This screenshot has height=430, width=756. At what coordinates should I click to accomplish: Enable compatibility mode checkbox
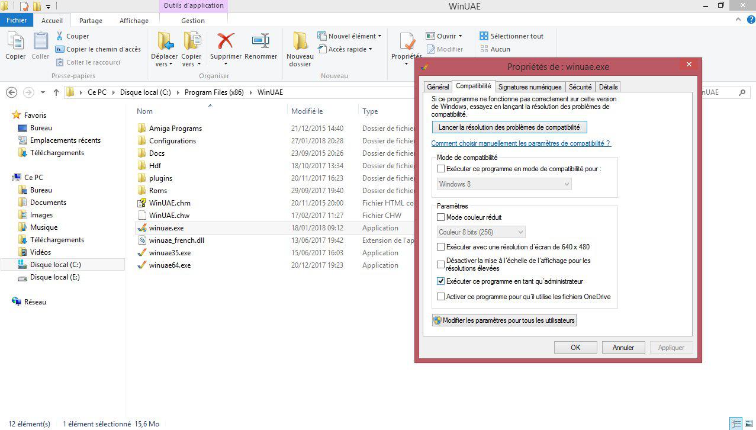(440, 169)
